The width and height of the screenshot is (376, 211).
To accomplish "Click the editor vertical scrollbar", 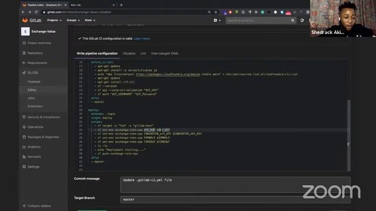I will (x=349, y=135).
